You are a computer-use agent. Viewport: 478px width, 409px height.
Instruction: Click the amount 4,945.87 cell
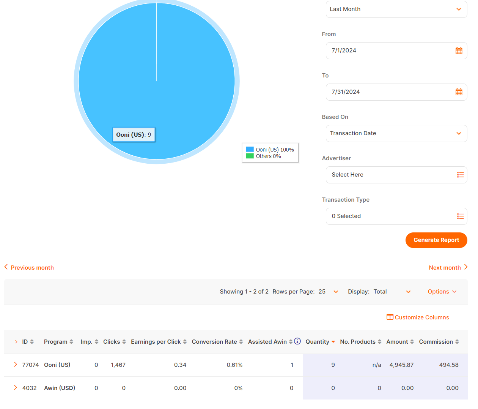[401, 365]
